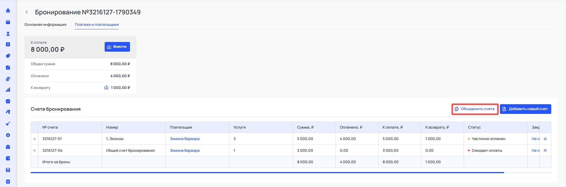Expand invoice row 3216127-01
This screenshot has height=187, width=566.
click(34, 139)
